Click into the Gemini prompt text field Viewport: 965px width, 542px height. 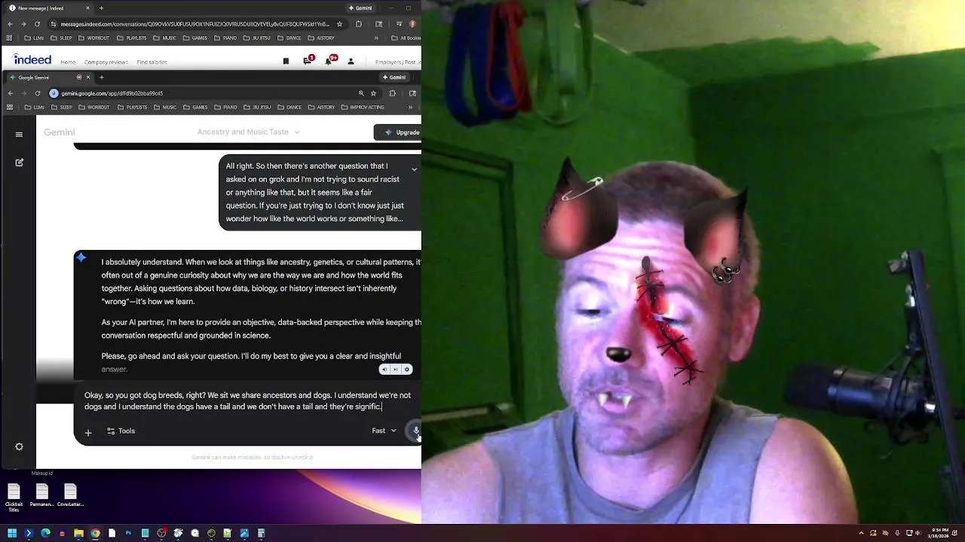(247, 401)
